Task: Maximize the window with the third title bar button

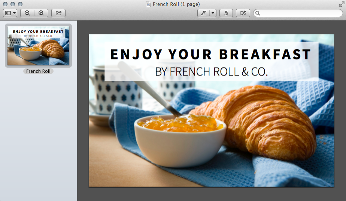Action: coord(20,4)
